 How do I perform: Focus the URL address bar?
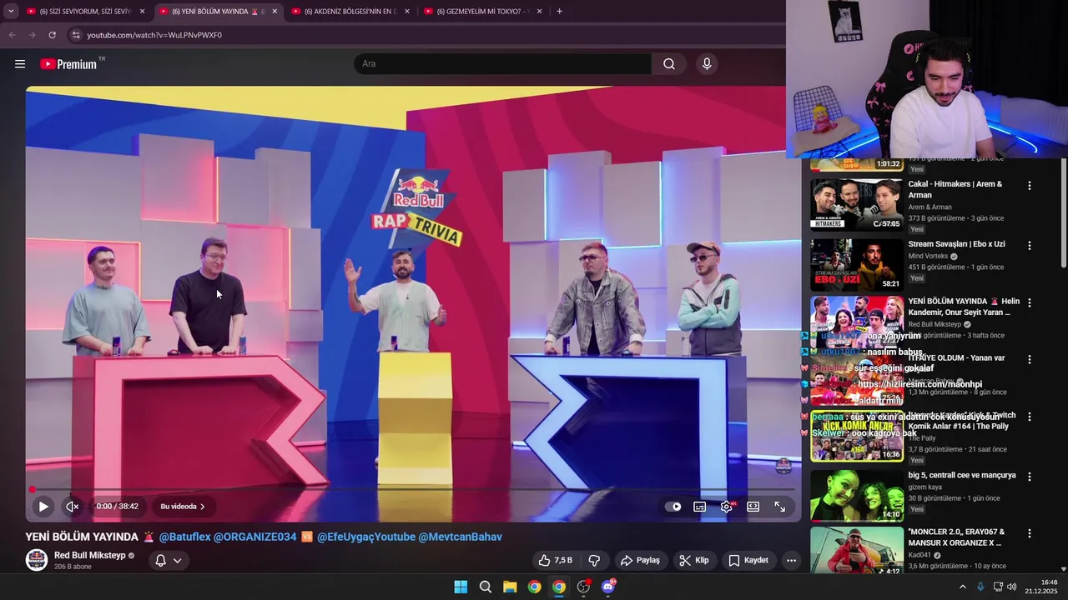426,35
